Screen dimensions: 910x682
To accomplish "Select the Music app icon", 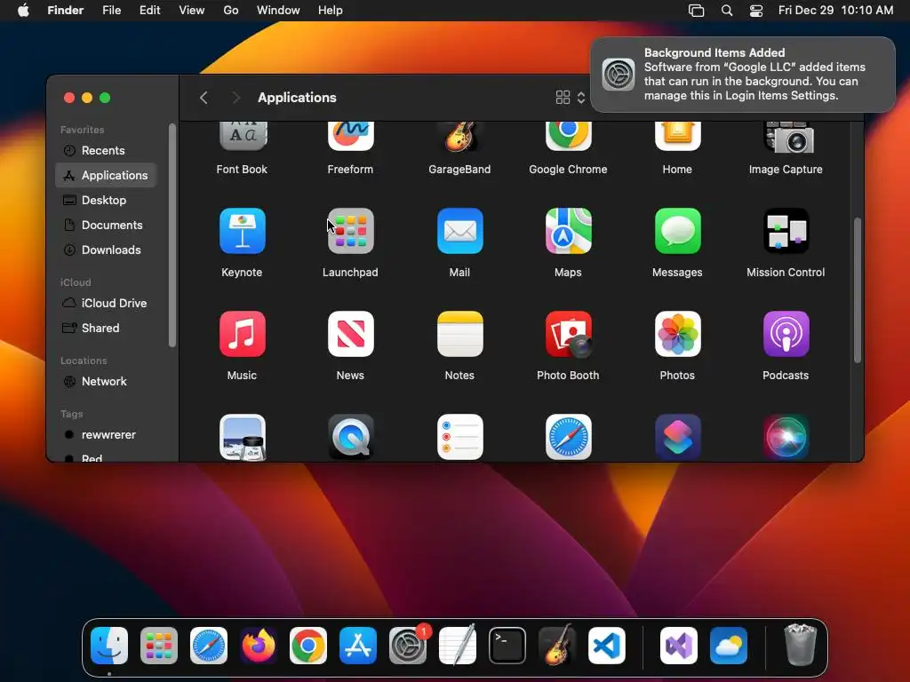I will click(x=242, y=334).
